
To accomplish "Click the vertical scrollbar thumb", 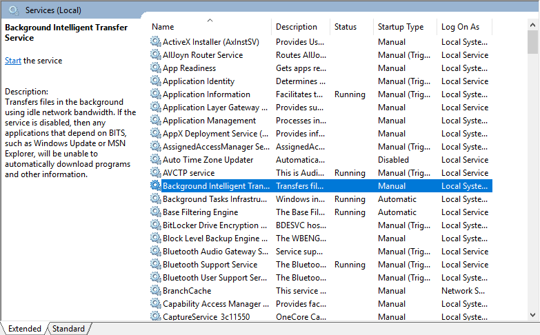I will (532, 42).
